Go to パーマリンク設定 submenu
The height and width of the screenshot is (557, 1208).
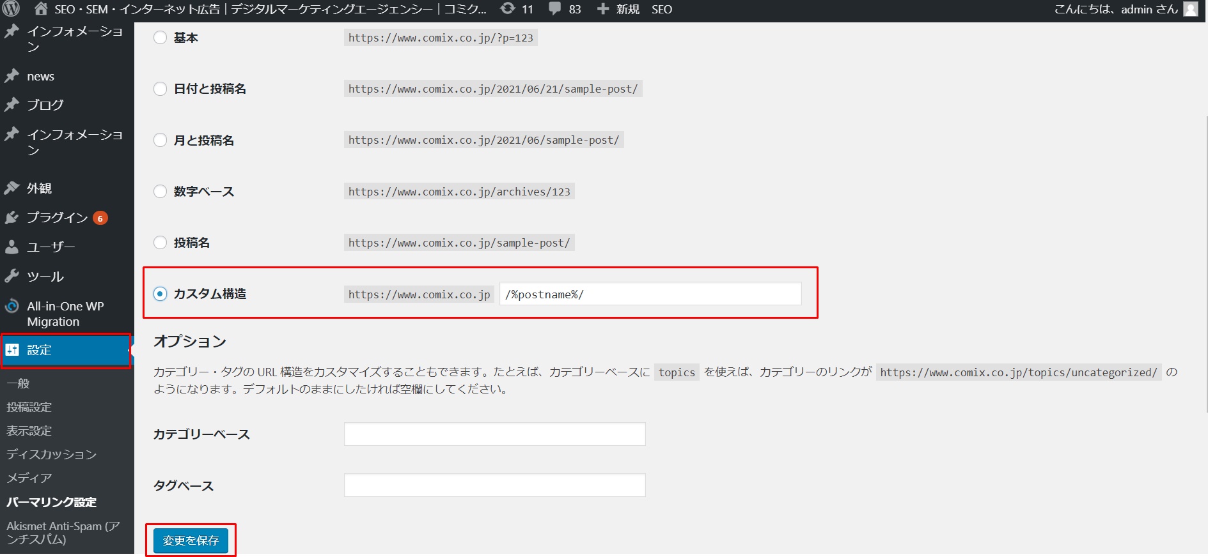[x=51, y=502]
